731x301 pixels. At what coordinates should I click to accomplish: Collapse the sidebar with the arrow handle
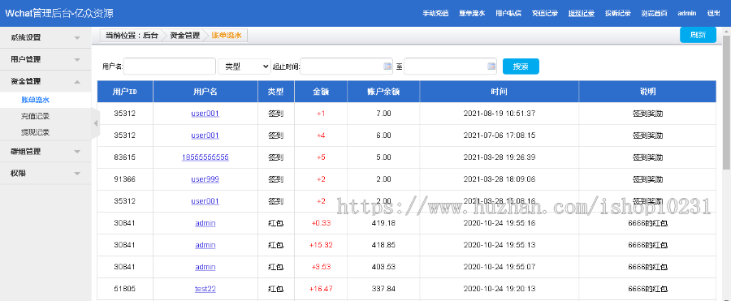point(96,123)
